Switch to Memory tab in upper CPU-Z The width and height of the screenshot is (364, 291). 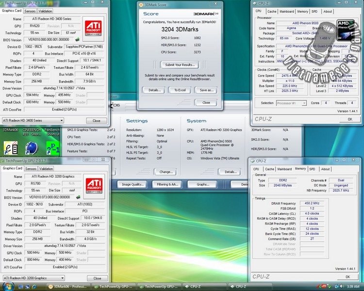pos(303,11)
